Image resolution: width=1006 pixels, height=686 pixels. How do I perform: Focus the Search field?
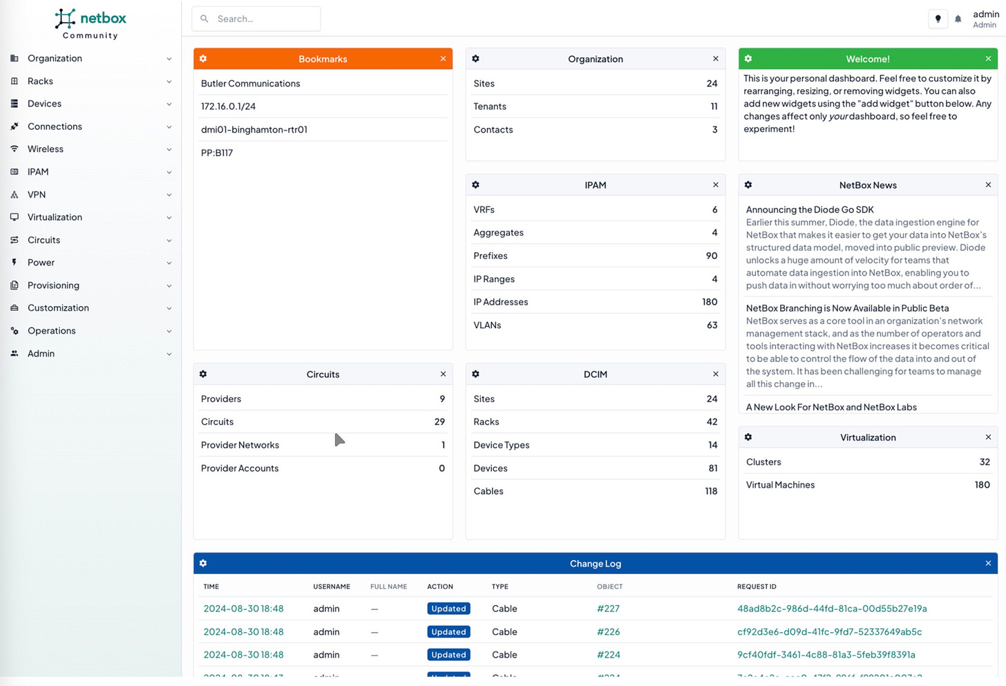coord(256,19)
